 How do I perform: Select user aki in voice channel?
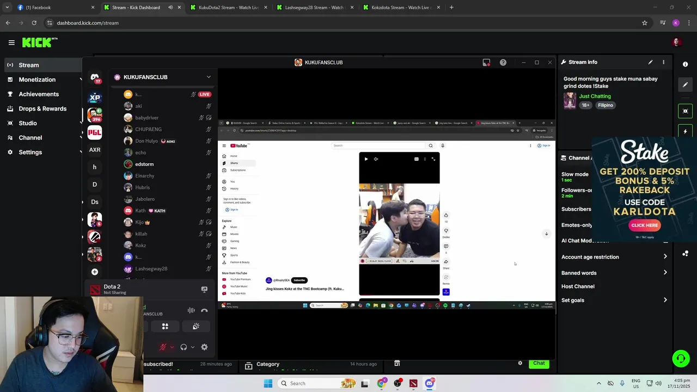[x=138, y=106]
